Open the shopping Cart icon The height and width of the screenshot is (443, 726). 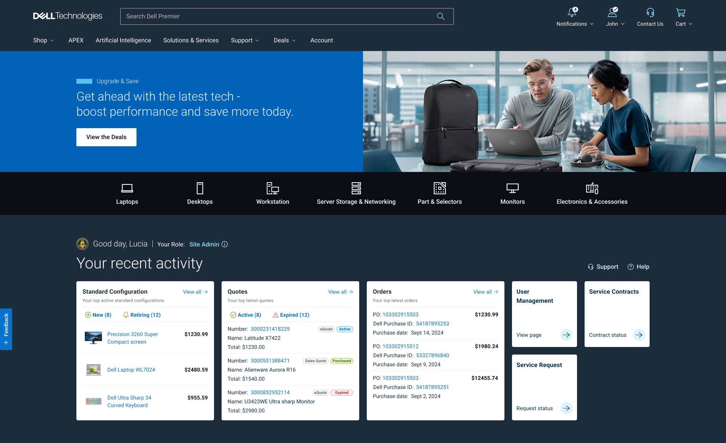pyautogui.click(x=681, y=12)
